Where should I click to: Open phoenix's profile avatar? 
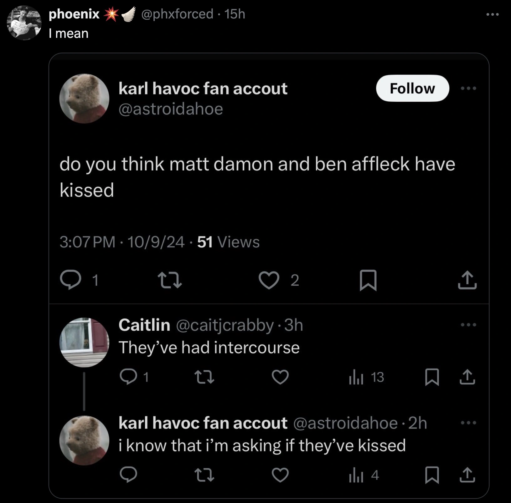[24, 23]
